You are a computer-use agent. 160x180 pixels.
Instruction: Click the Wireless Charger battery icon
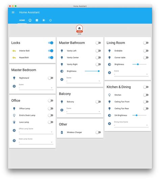click(x=62, y=132)
